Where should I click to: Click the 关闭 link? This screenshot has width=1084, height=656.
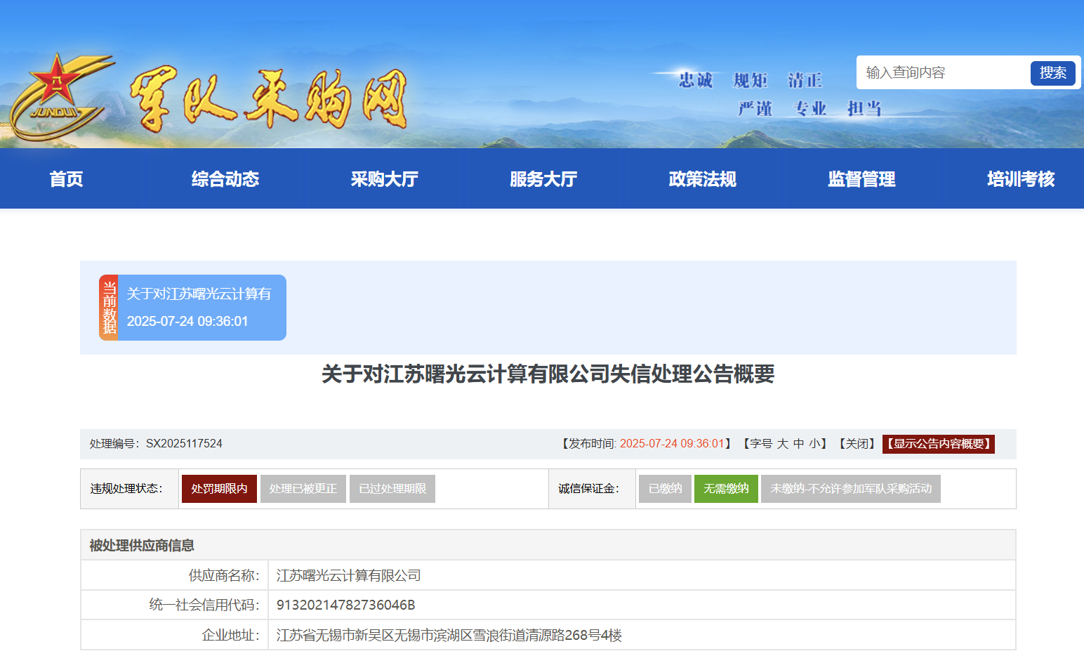tap(857, 444)
